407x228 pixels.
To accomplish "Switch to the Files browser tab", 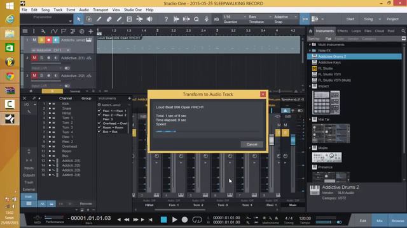I will 368,31.
